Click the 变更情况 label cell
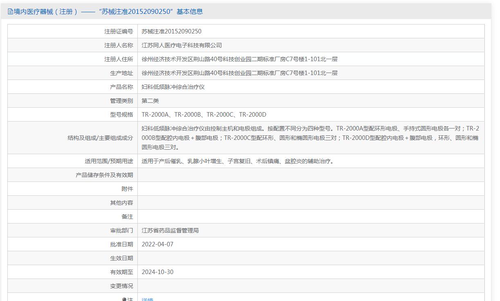500x301 pixels. [73, 286]
